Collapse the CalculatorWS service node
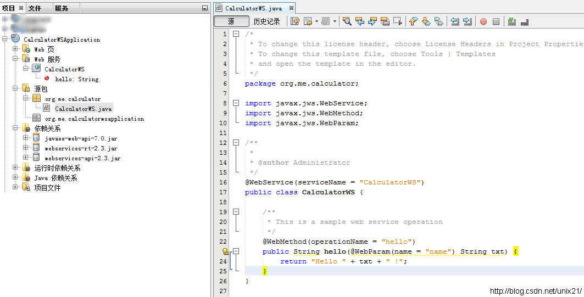Screen dimensions: 584x297 point(25,68)
